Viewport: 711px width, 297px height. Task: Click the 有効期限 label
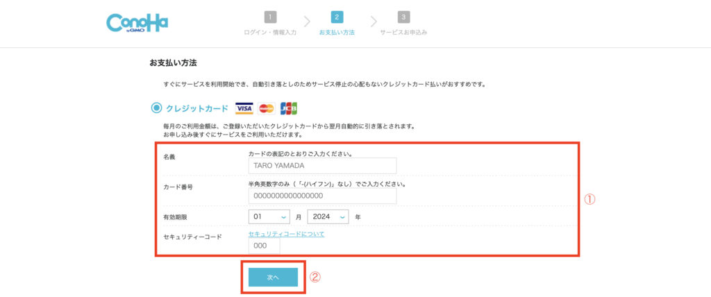tap(175, 217)
